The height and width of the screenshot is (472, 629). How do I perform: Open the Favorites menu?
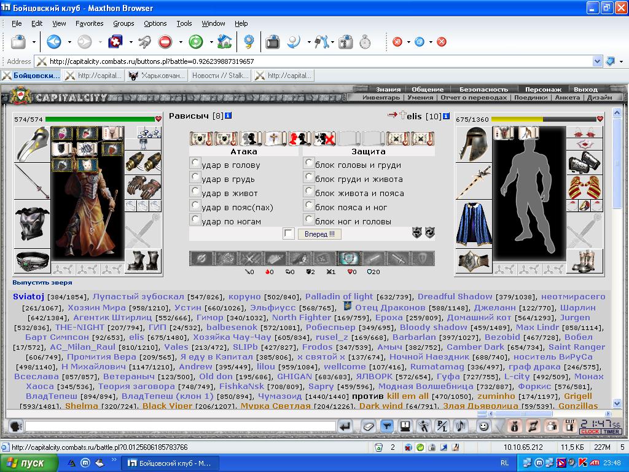point(90,23)
